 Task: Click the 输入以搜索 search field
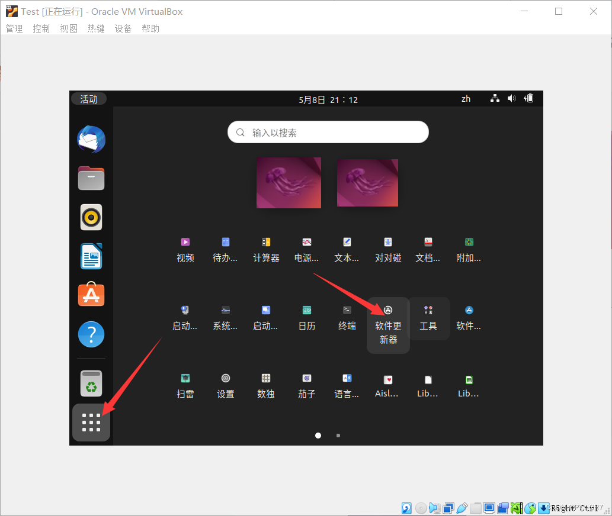coord(328,132)
